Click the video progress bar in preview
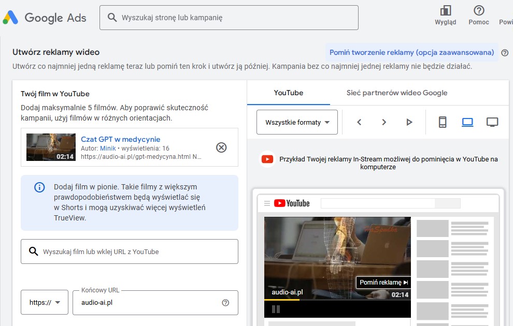The image size is (513, 326). click(337, 300)
